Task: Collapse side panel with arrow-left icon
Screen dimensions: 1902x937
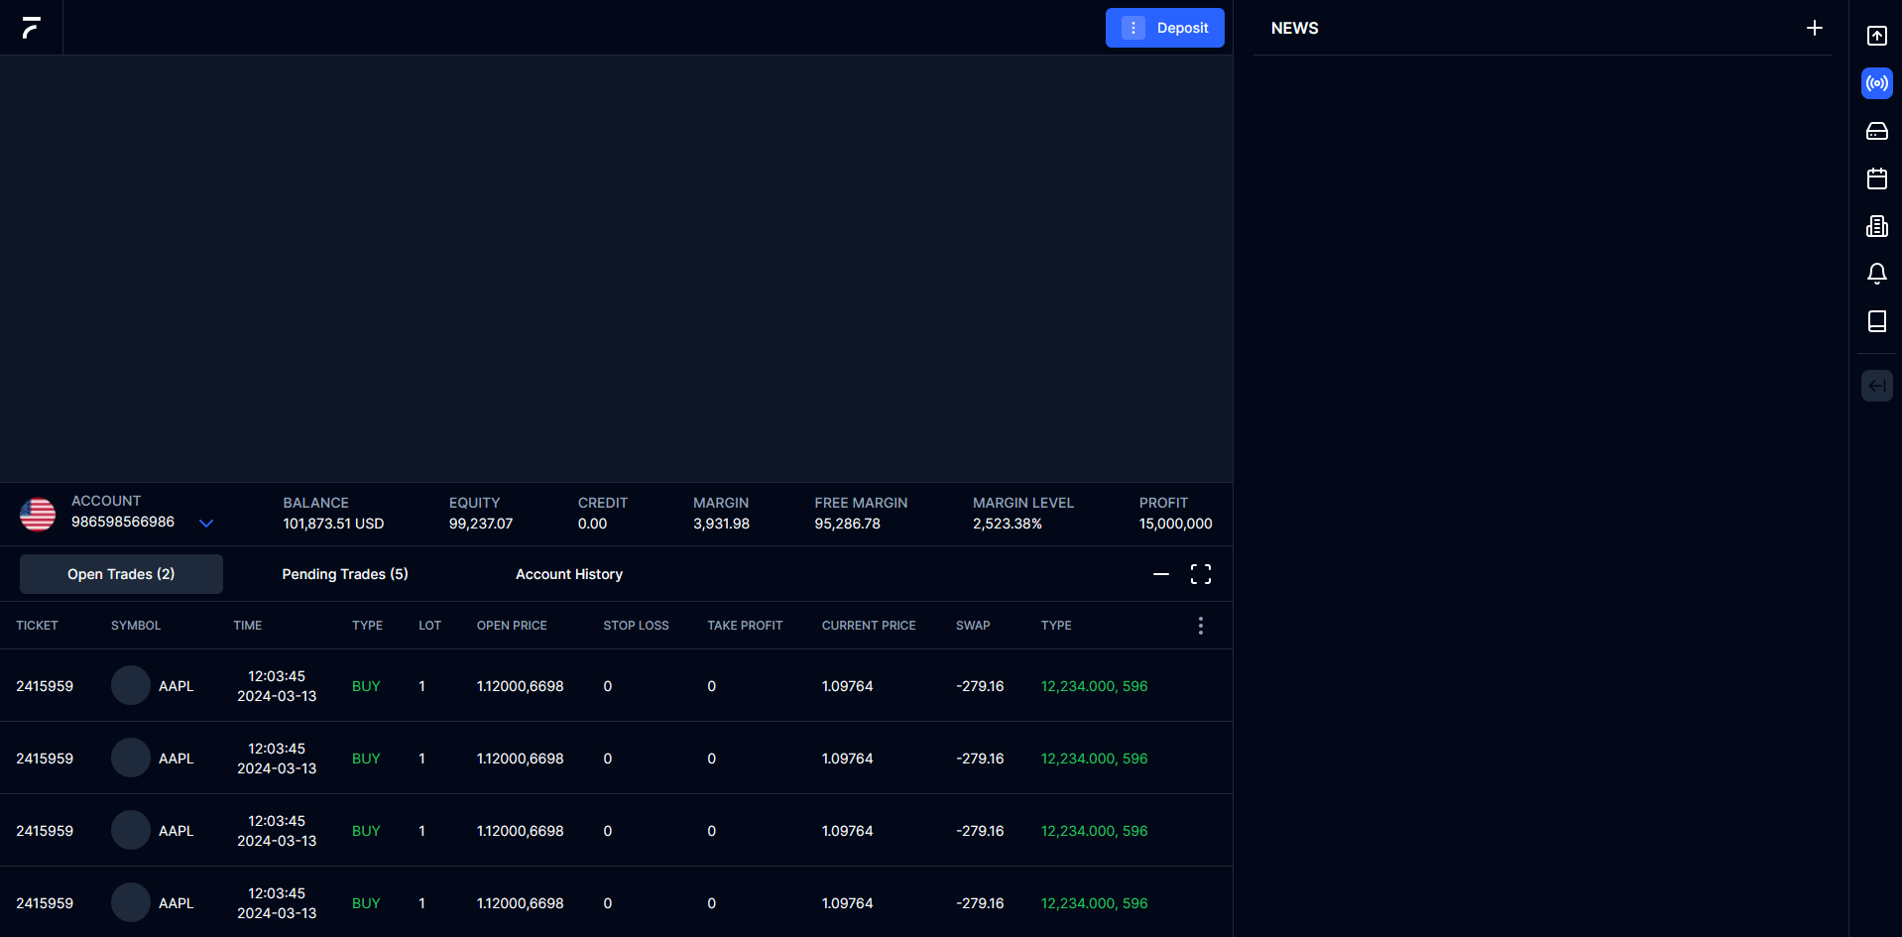Action: pos(1876,386)
